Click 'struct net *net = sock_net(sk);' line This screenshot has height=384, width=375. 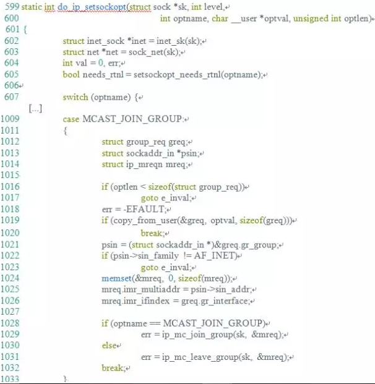[122, 52]
